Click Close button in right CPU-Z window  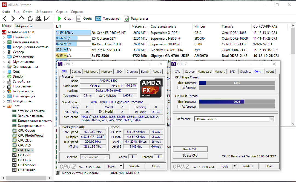coord(269,166)
